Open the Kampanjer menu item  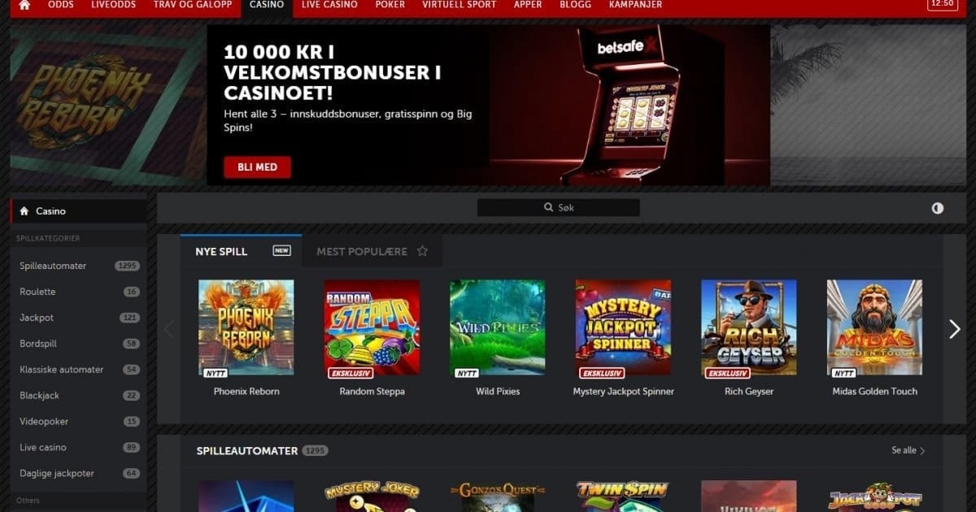(x=635, y=5)
